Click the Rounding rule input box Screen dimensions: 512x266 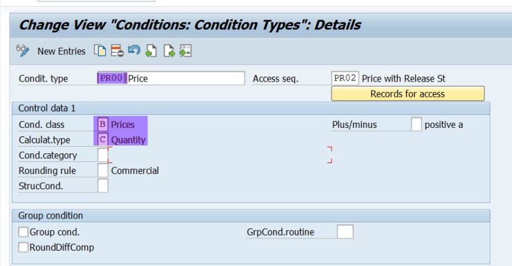point(102,170)
